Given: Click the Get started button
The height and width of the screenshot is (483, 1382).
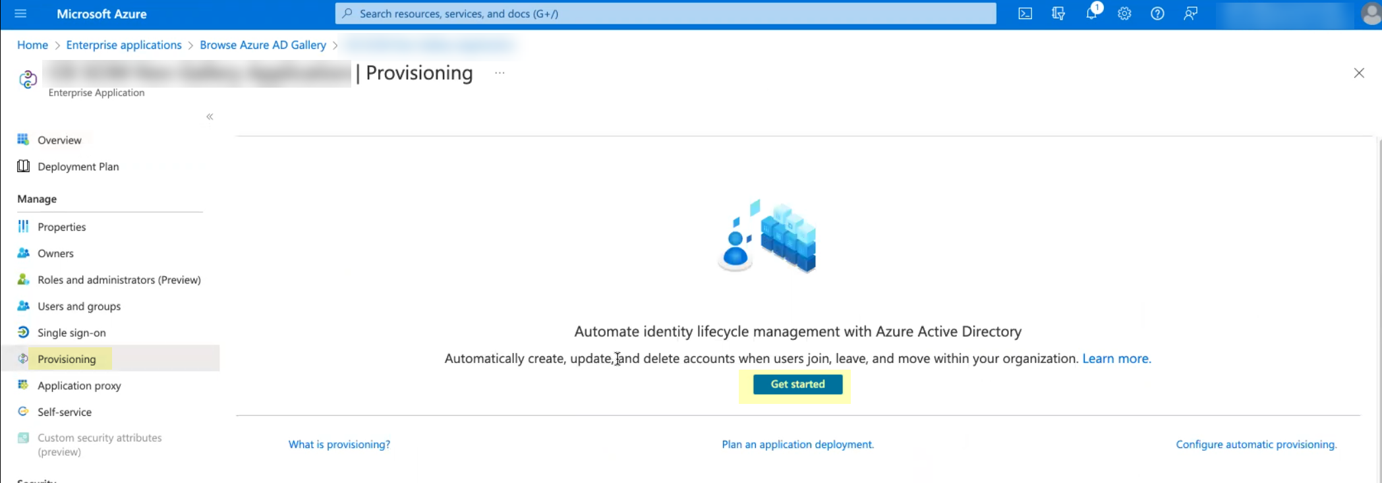Looking at the screenshot, I should click(797, 384).
